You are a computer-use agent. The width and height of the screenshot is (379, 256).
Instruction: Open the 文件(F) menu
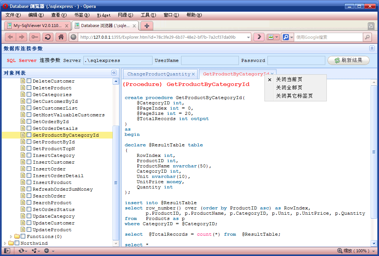coord(13,15)
